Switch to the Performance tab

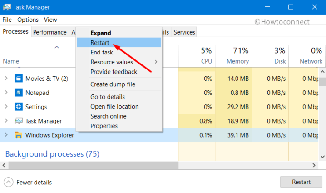pyautogui.click(x=50, y=32)
